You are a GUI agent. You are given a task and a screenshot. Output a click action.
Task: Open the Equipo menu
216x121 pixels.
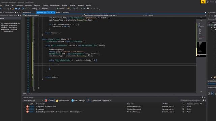tap(45, 5)
